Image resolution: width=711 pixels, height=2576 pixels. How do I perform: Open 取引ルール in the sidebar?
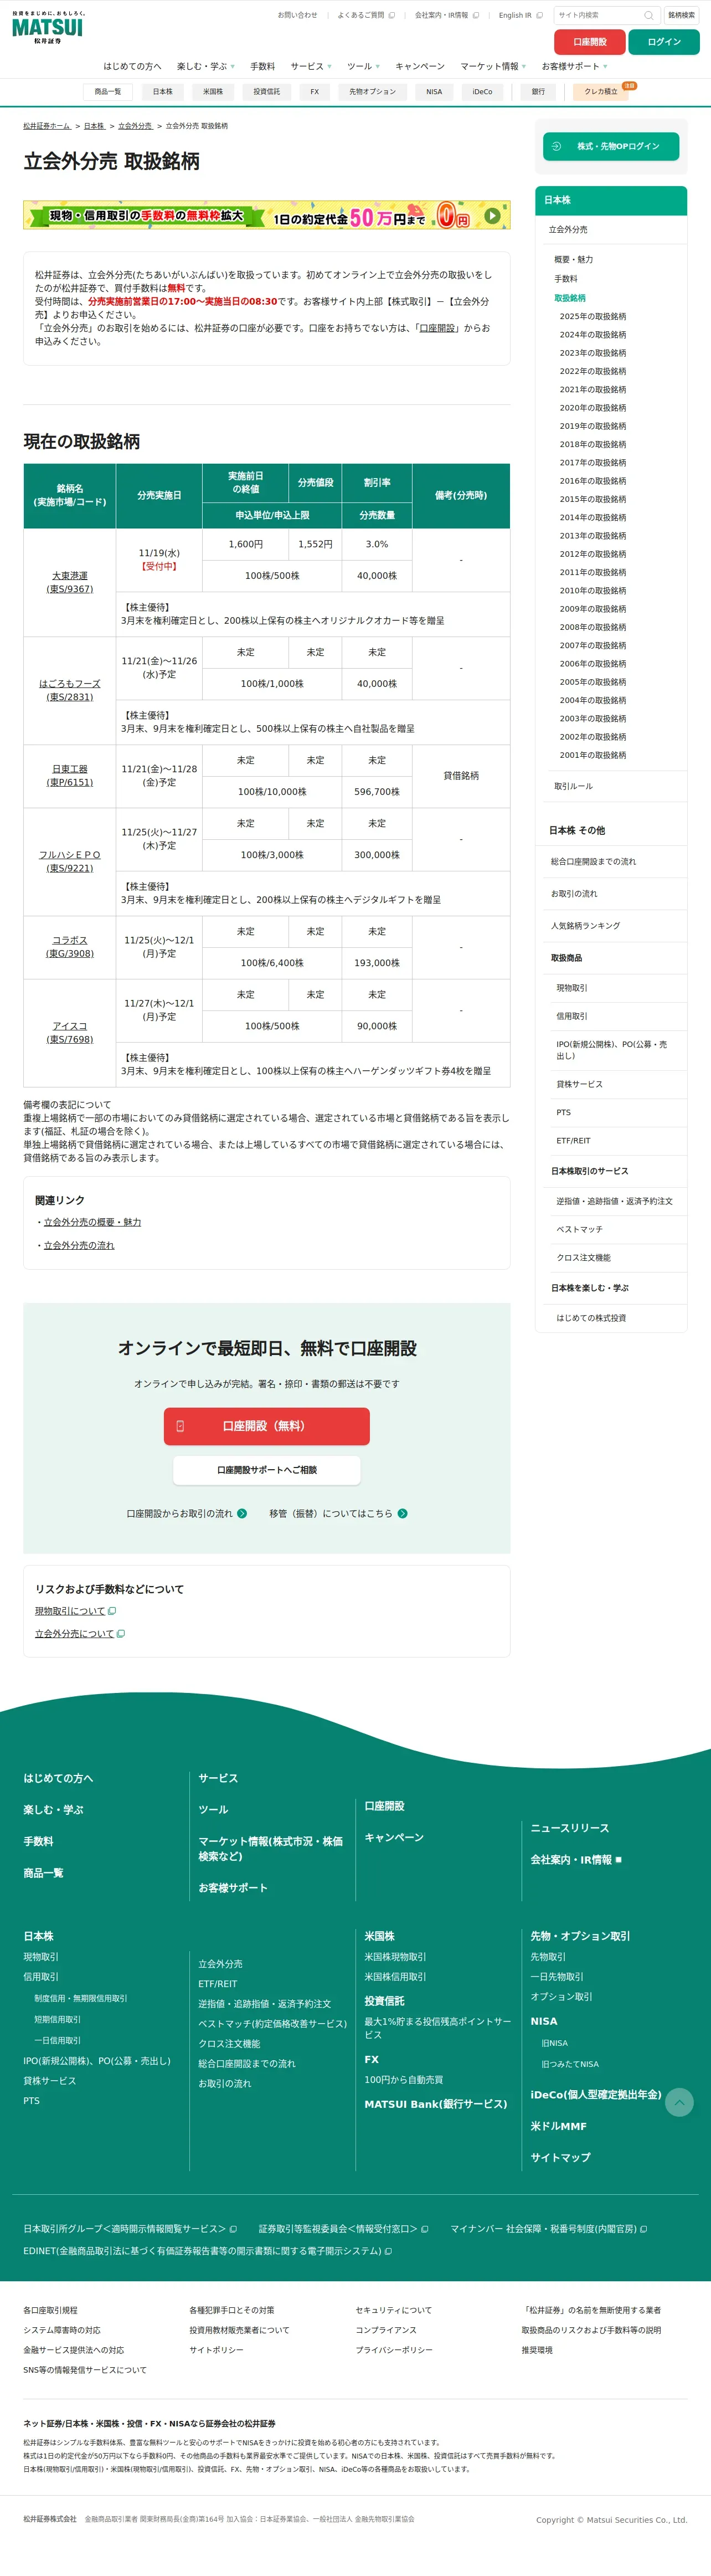coord(573,786)
